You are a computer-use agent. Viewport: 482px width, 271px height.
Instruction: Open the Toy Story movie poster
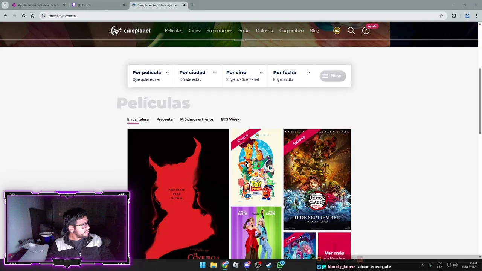pos(256,167)
